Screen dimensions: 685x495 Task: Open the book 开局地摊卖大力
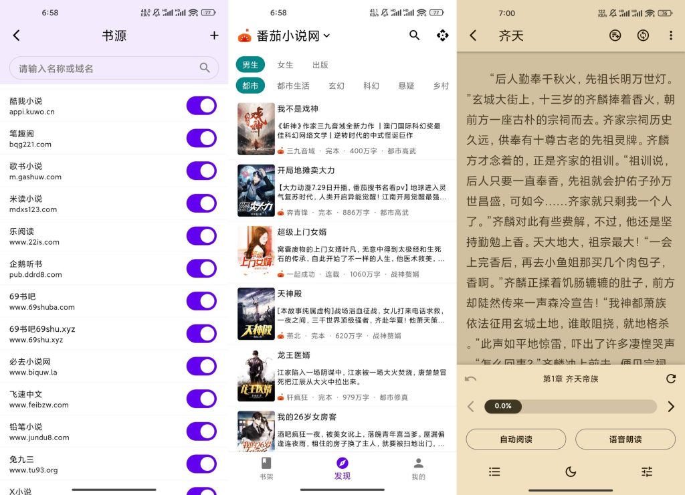(x=342, y=191)
